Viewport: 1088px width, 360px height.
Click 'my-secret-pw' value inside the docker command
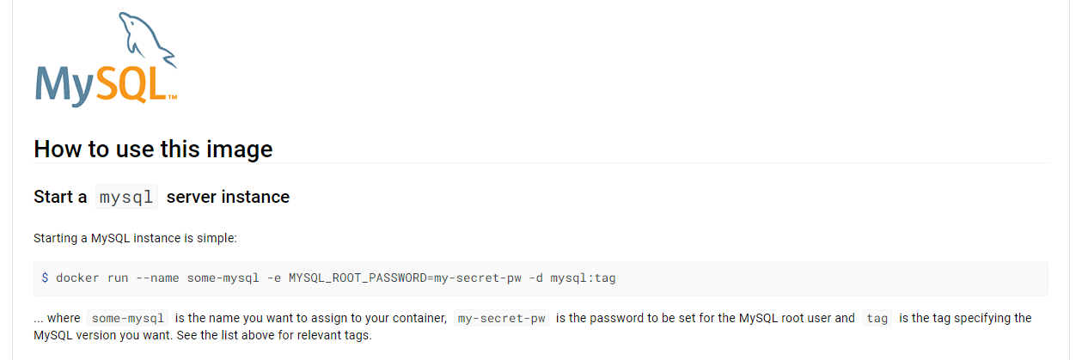(x=476, y=278)
